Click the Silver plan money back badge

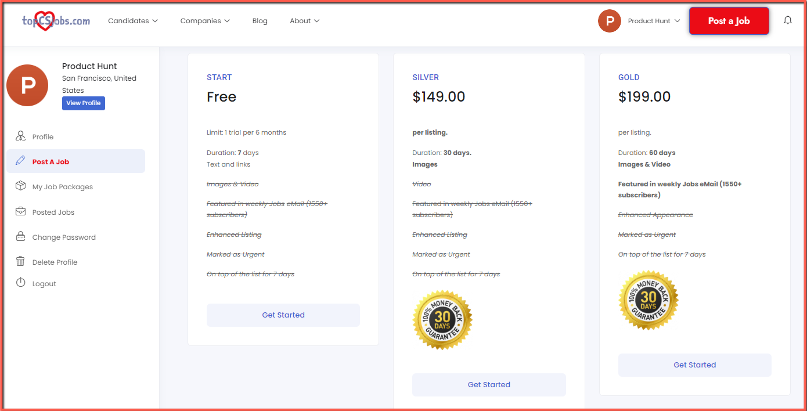(x=442, y=320)
